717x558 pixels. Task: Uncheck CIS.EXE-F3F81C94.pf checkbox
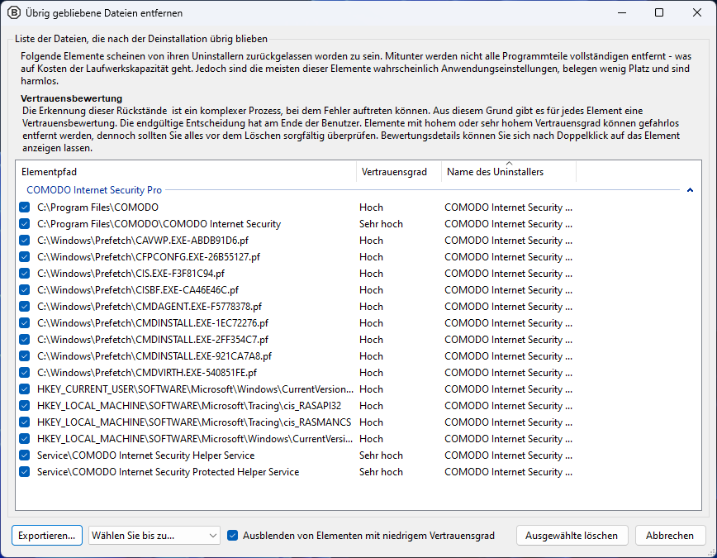(25, 274)
